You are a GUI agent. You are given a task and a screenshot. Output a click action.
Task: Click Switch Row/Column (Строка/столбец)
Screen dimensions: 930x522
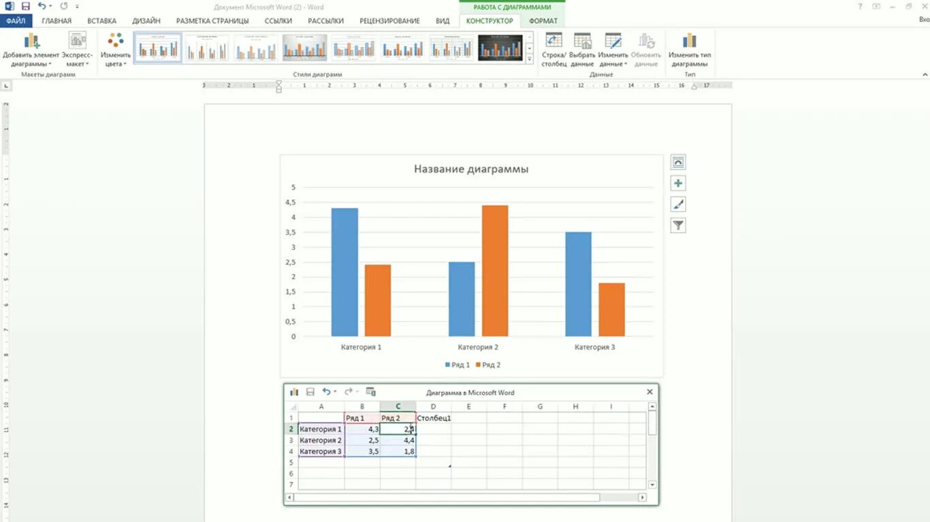point(554,50)
